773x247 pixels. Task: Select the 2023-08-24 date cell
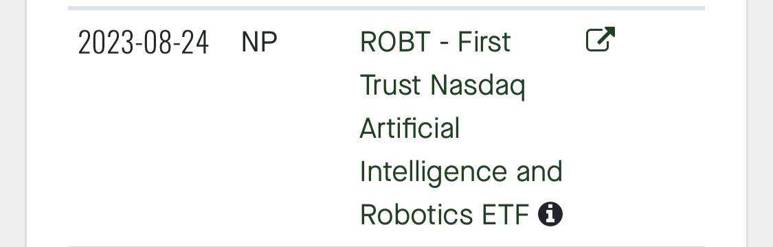coord(144,43)
